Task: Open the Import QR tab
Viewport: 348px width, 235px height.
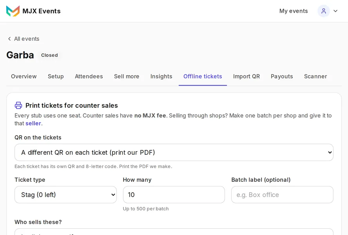Action: 246,76
